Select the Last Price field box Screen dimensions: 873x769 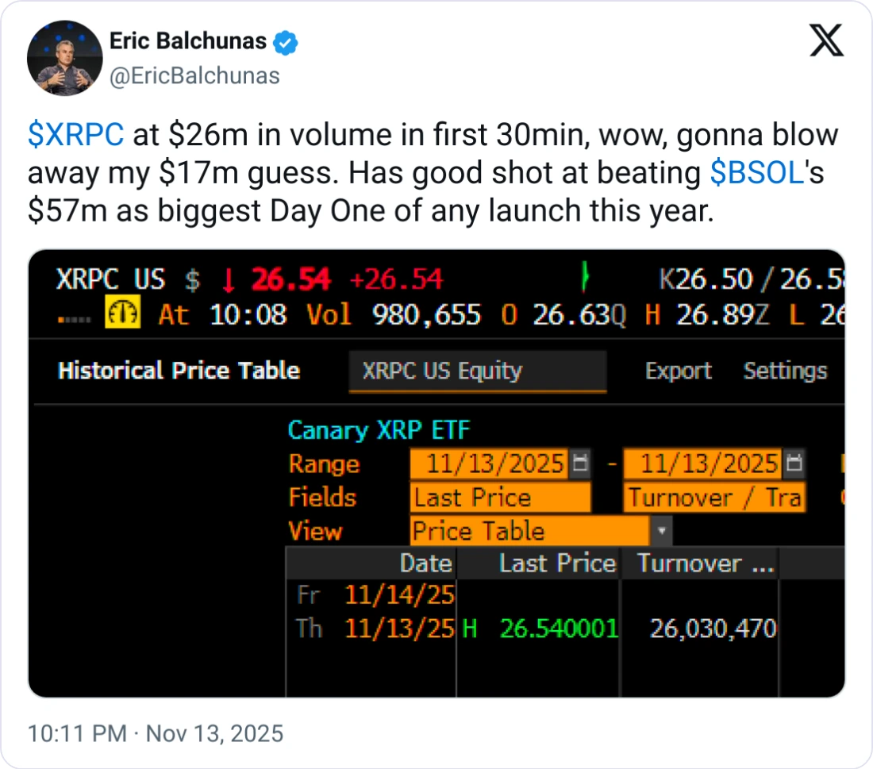click(x=501, y=498)
